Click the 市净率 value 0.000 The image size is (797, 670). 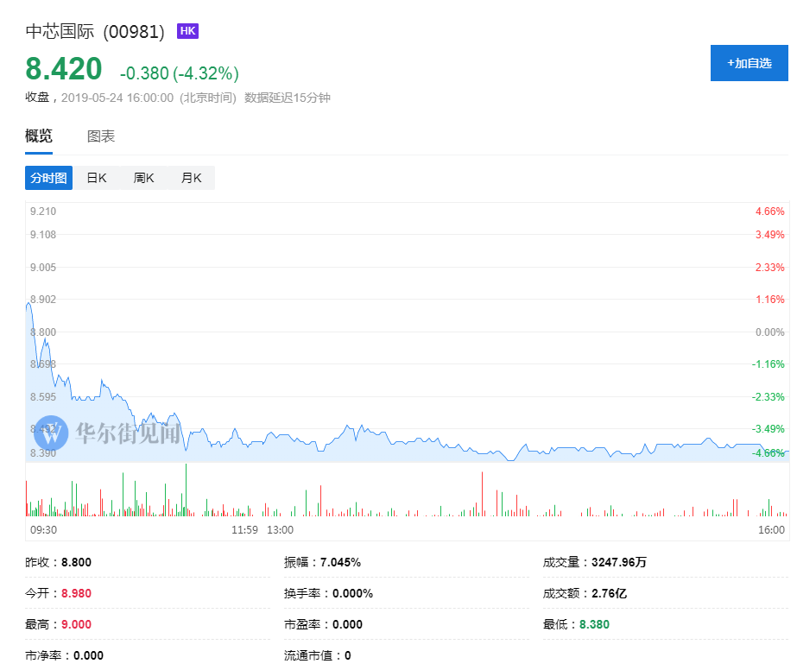[x=88, y=655]
